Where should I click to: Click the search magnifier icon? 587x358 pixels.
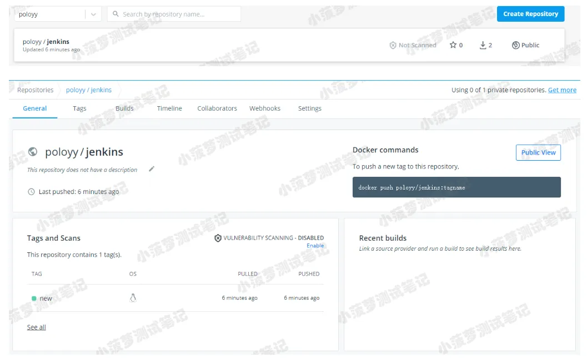[116, 14]
